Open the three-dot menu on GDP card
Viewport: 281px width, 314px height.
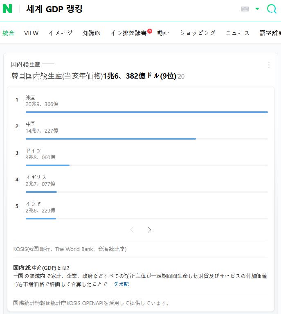pyautogui.click(x=269, y=65)
